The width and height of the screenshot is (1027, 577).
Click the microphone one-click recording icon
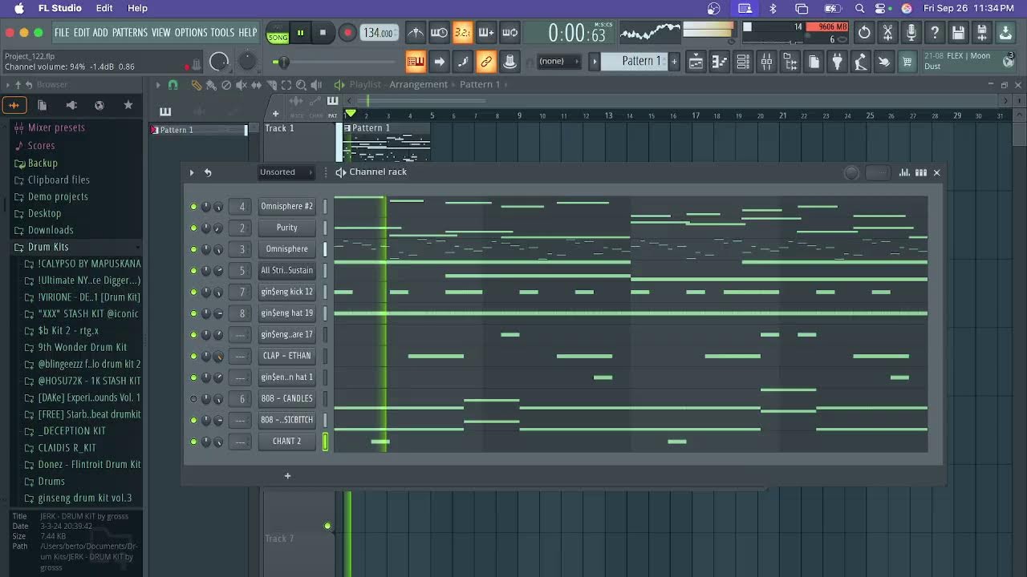pos(911,33)
